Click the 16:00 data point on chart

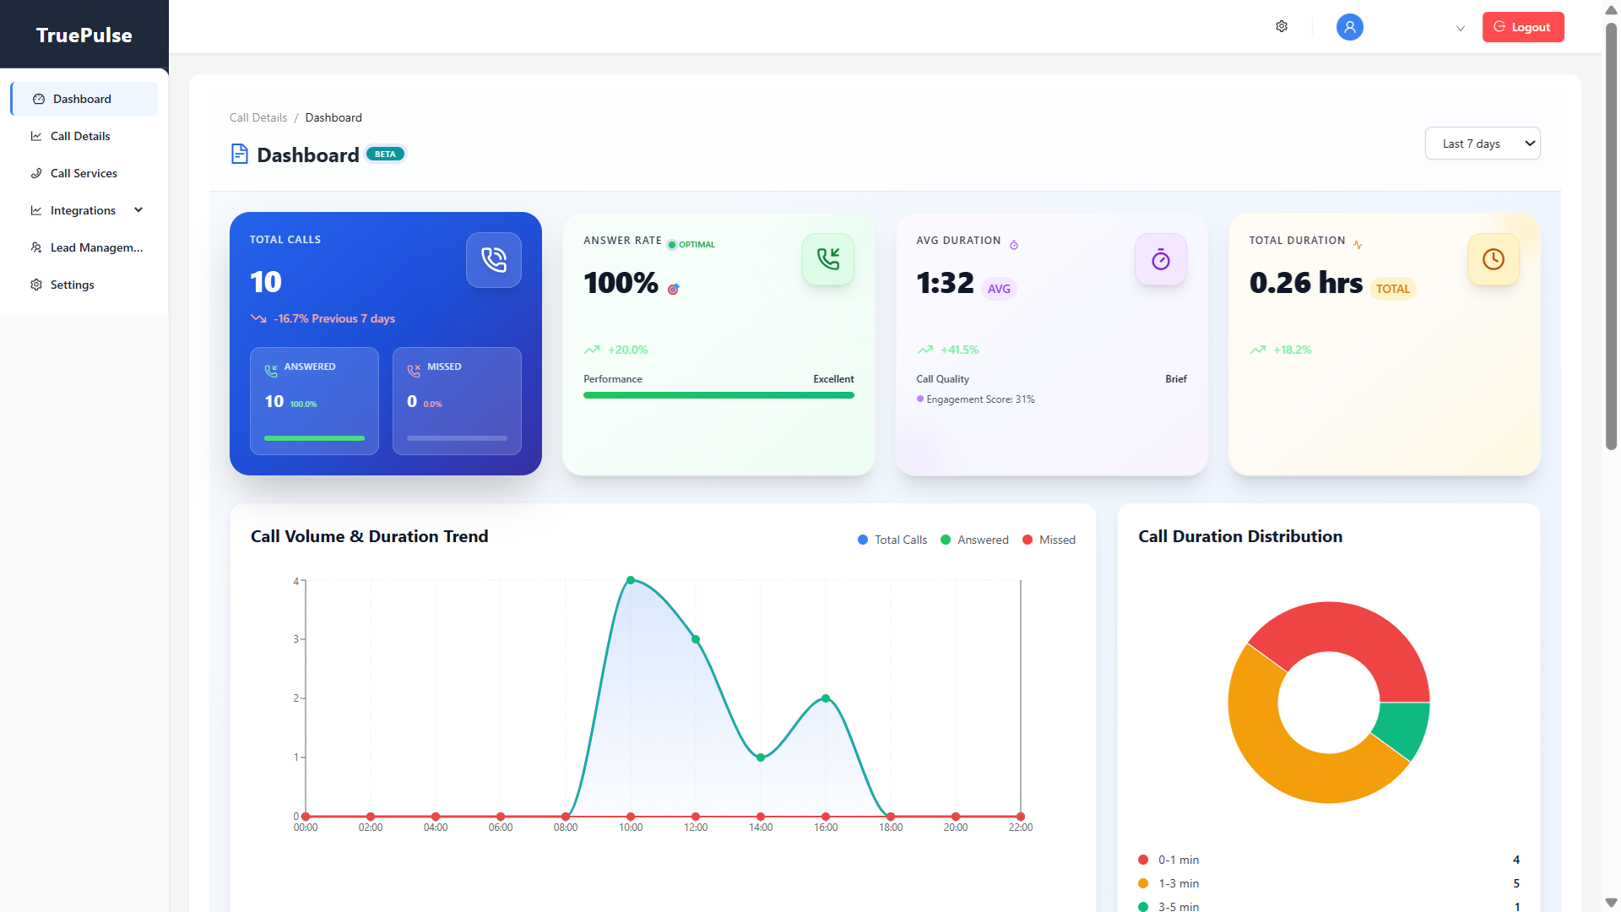coord(826,698)
